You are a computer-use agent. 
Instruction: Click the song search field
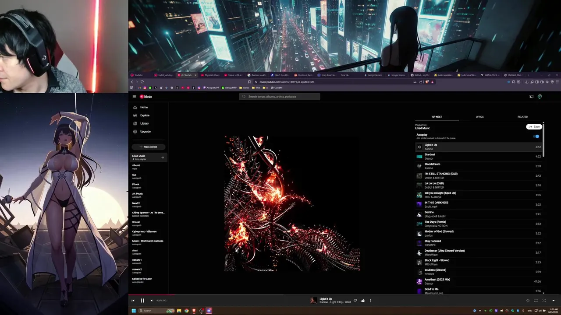(280, 97)
